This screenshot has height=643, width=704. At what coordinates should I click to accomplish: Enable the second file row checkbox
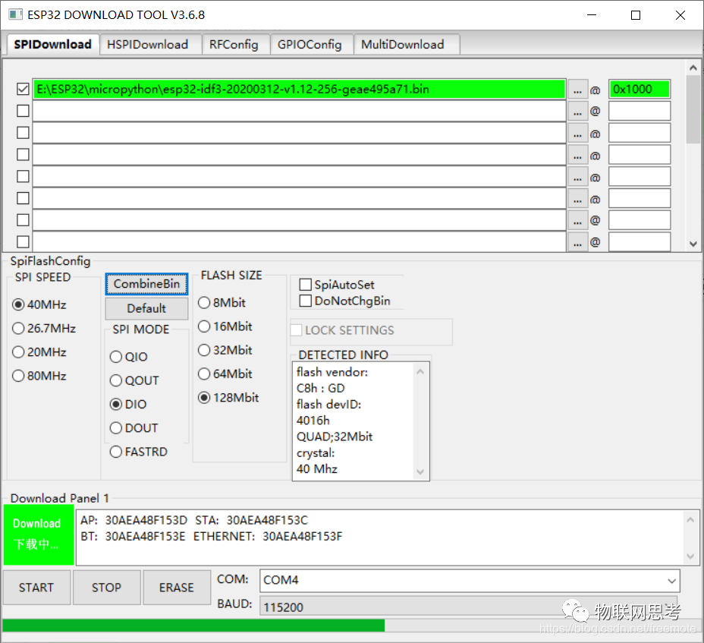point(23,111)
